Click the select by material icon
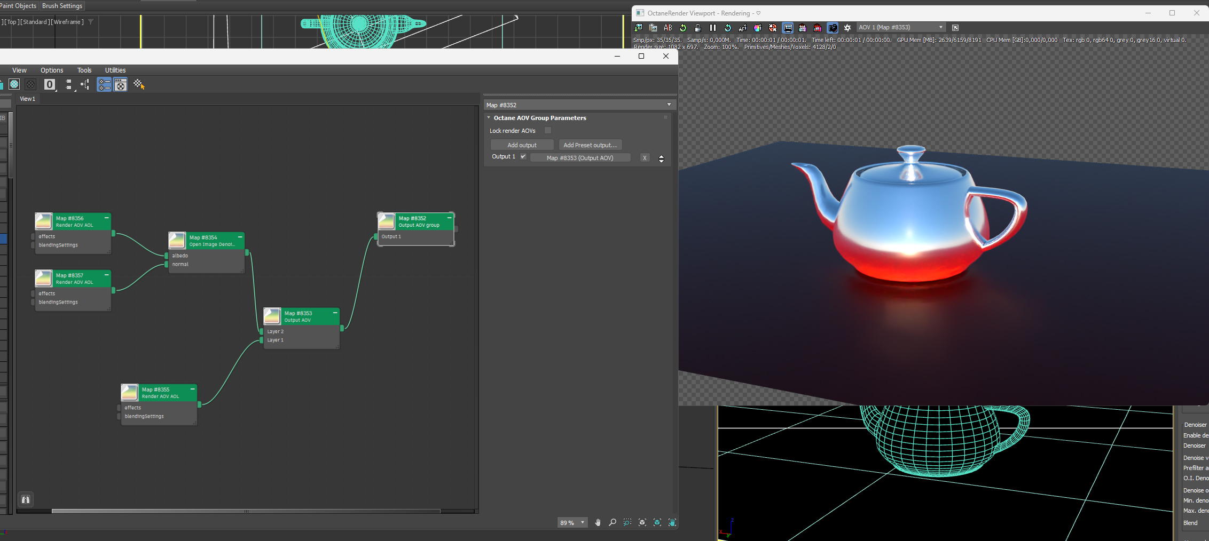 pyautogui.click(x=139, y=84)
